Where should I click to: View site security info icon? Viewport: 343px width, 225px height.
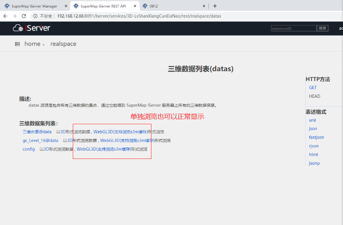pos(35,16)
